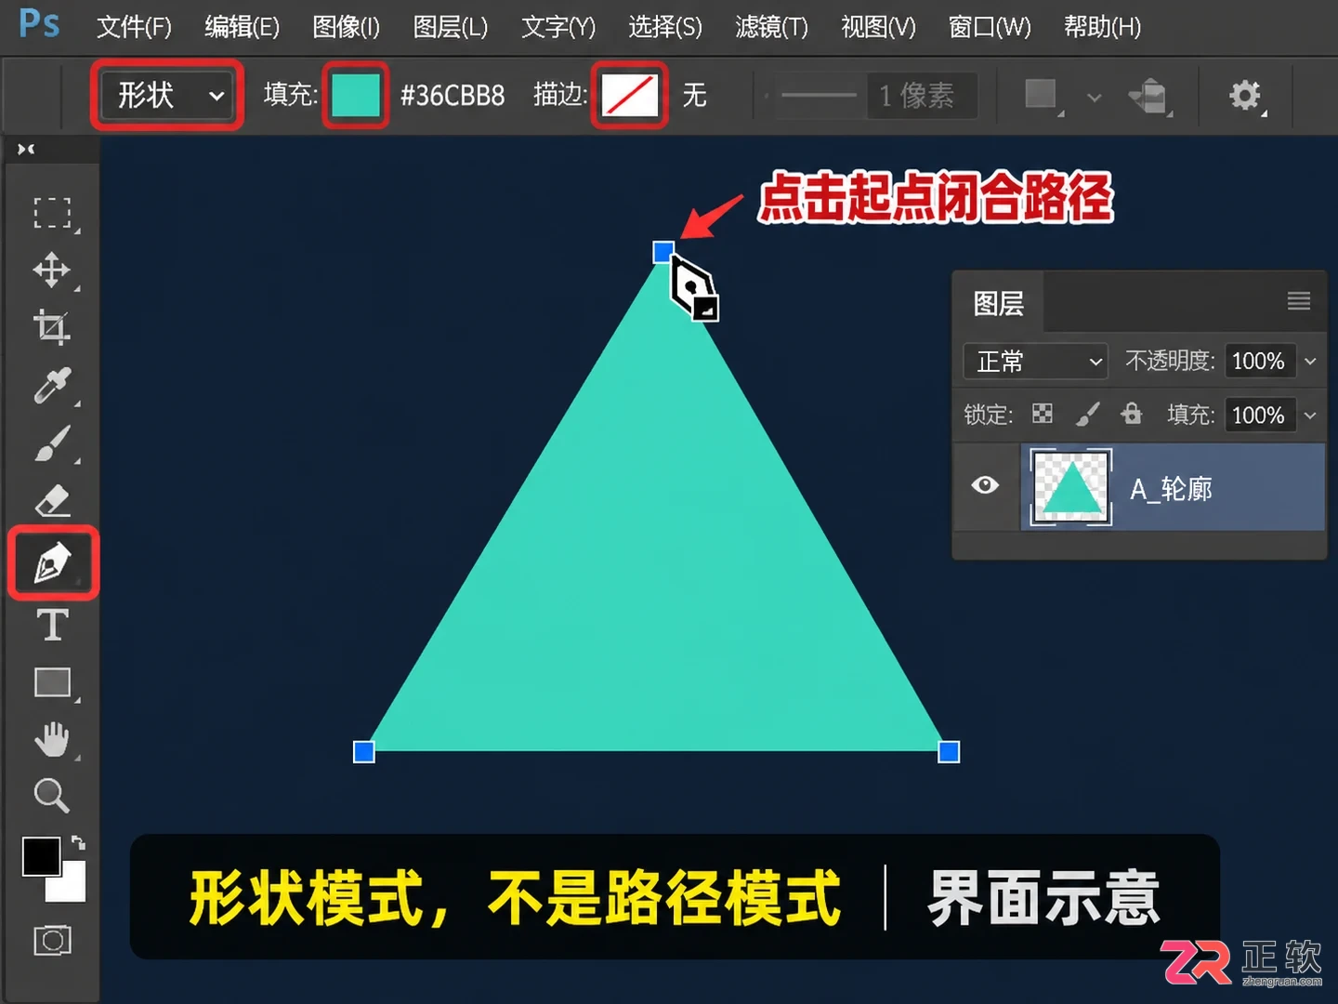Image resolution: width=1338 pixels, height=1004 pixels.
Task: Select the Move tool
Action: [x=52, y=271]
